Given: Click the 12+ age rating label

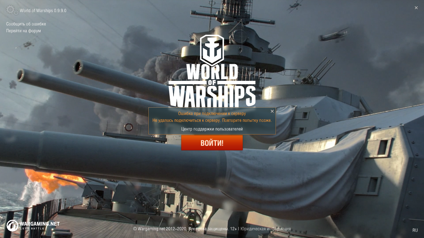Looking at the screenshot, I should point(233,229).
